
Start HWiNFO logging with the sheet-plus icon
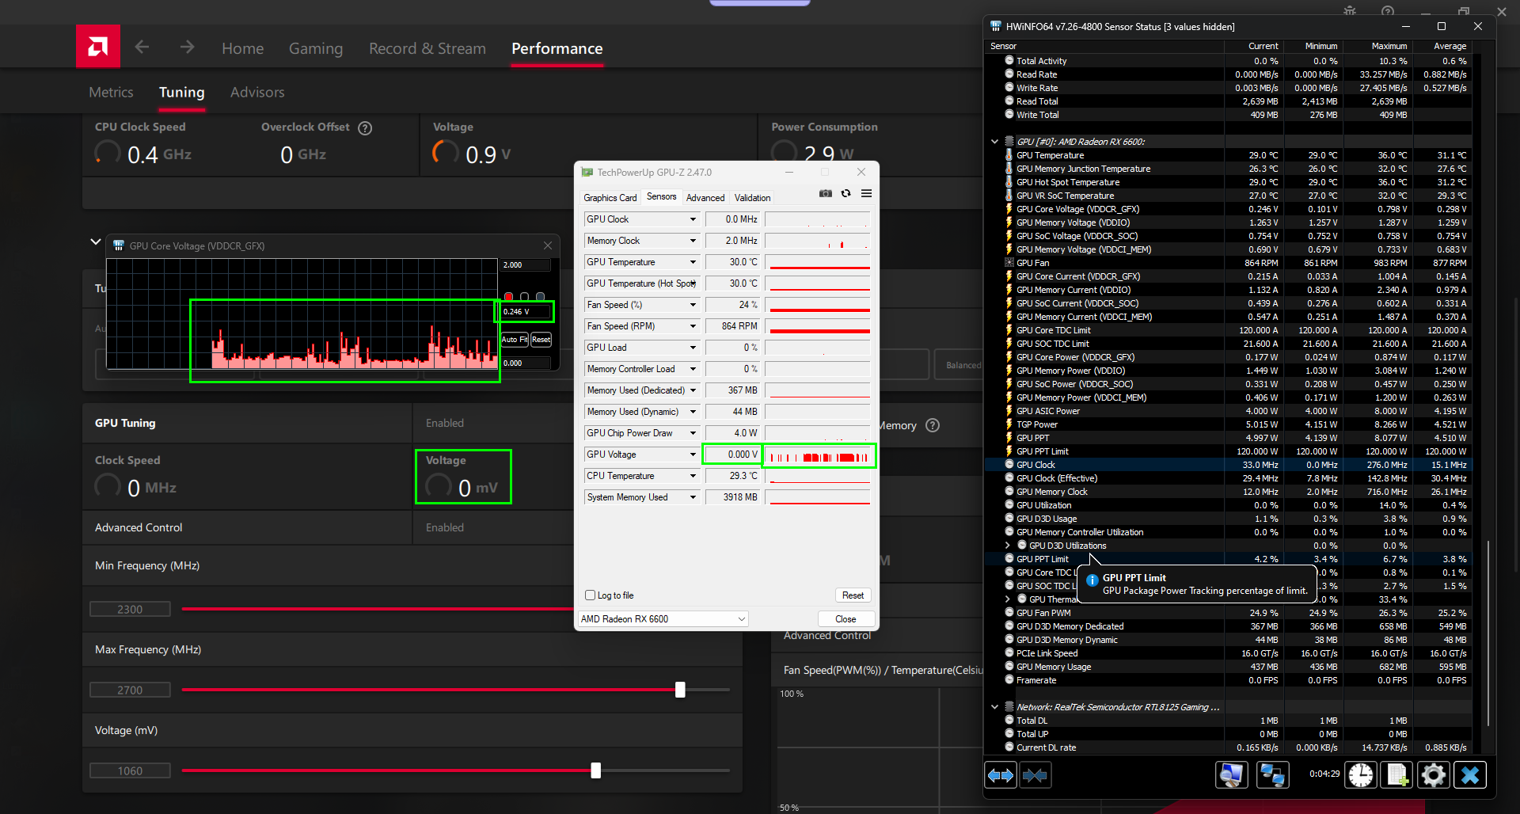(x=1397, y=775)
